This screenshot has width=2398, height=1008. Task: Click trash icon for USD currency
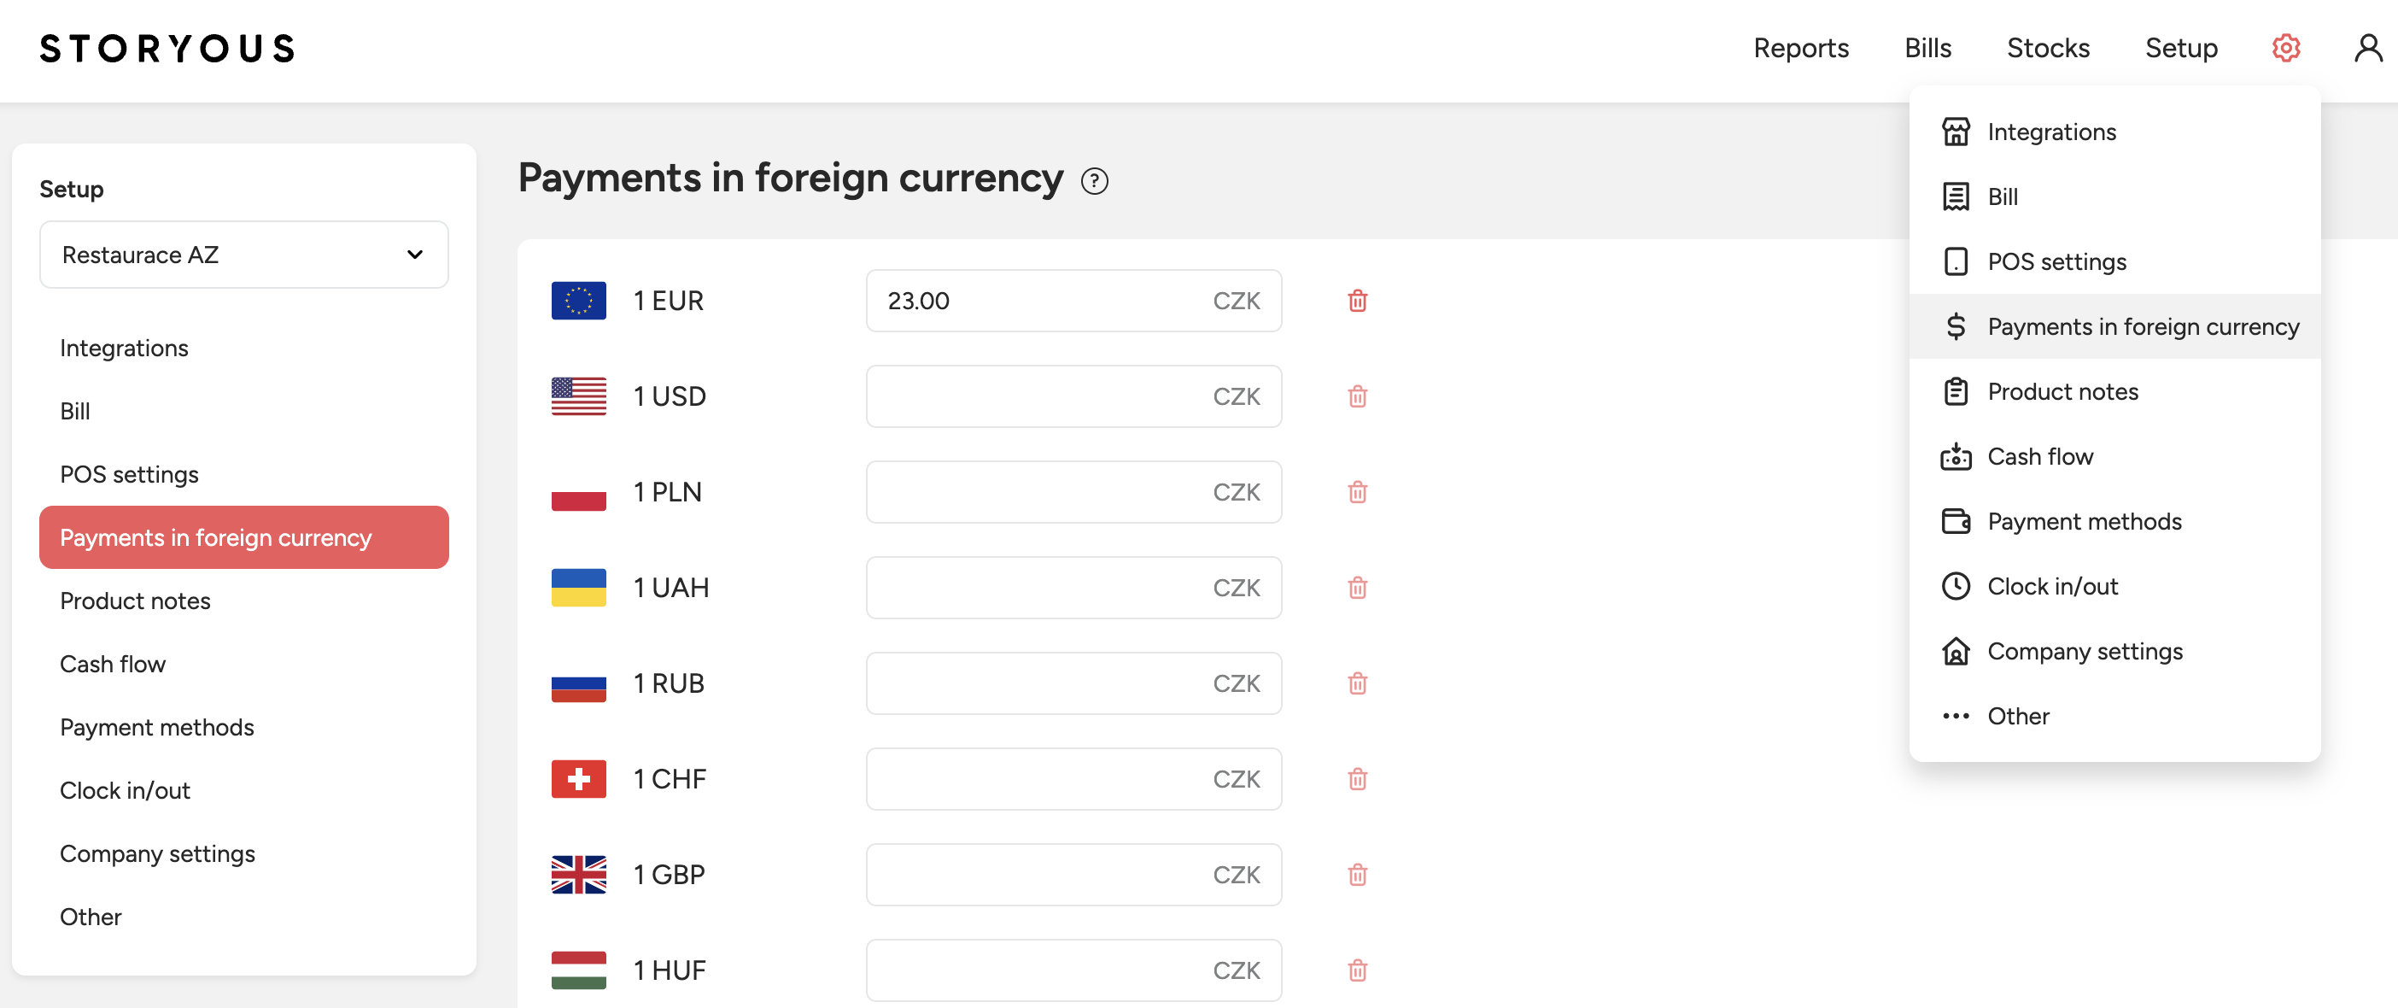coord(1357,396)
